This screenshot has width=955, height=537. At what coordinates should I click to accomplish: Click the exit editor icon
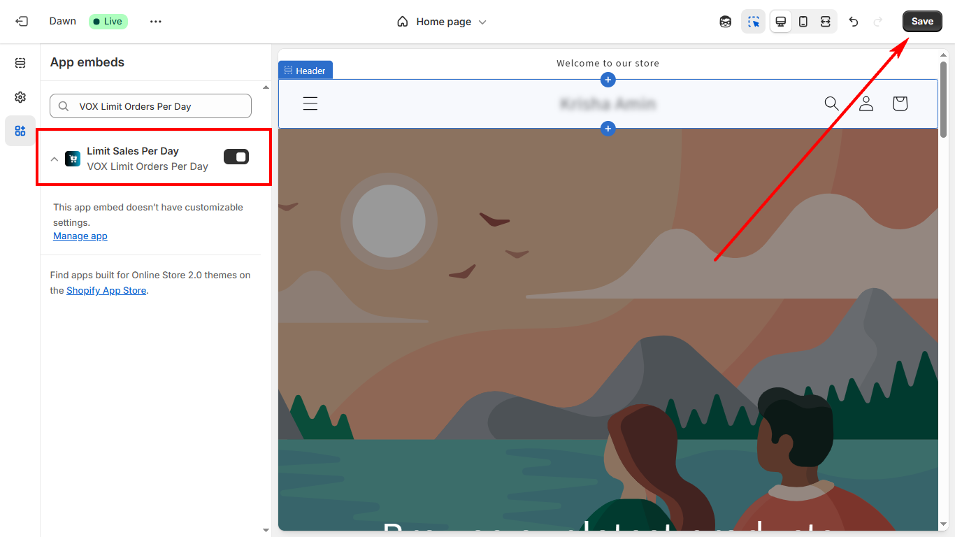(x=22, y=22)
